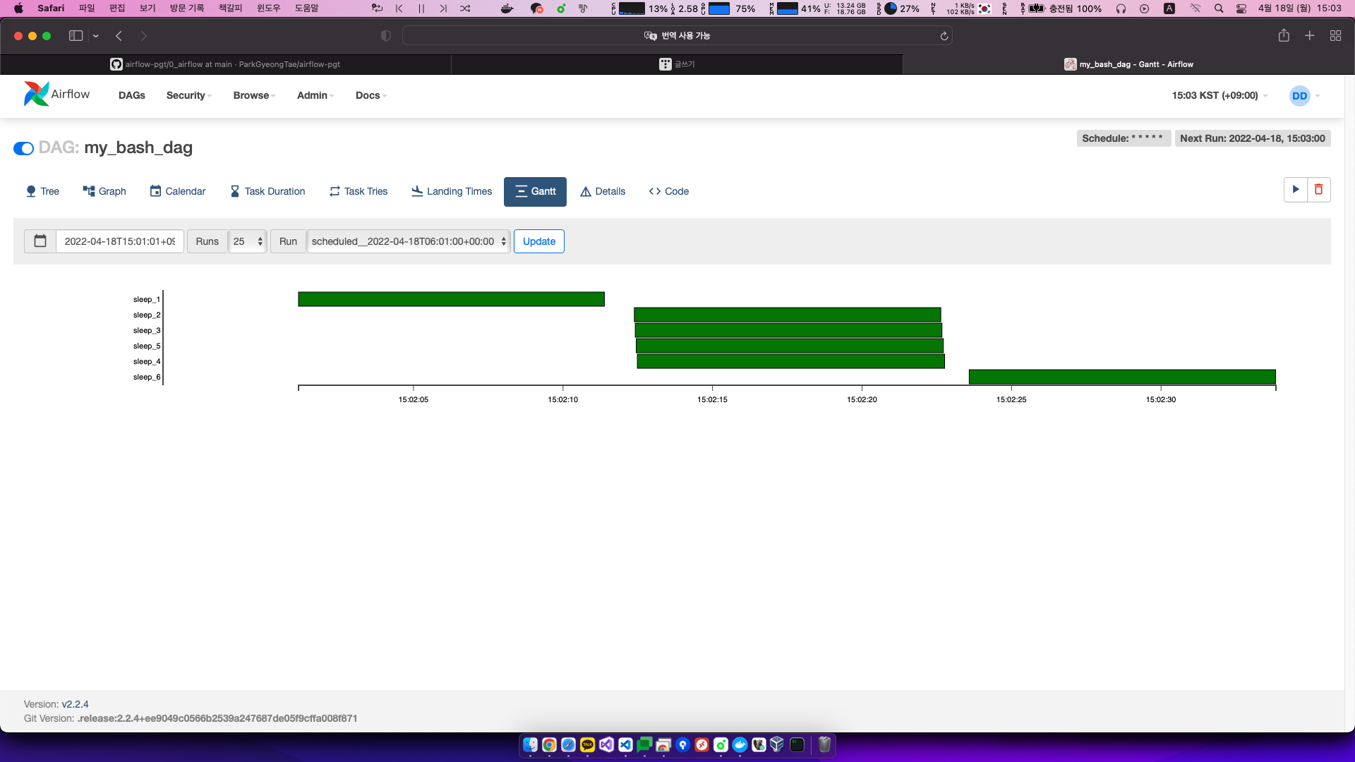Viewport: 1355px width, 762px height.
Task: Click the sleep_6 green Gantt bar
Action: point(1121,377)
